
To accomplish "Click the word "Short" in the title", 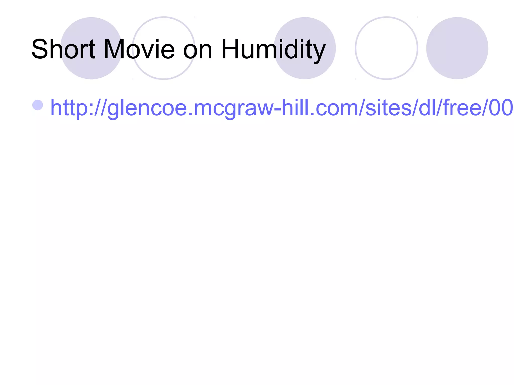I will click(63, 49).
